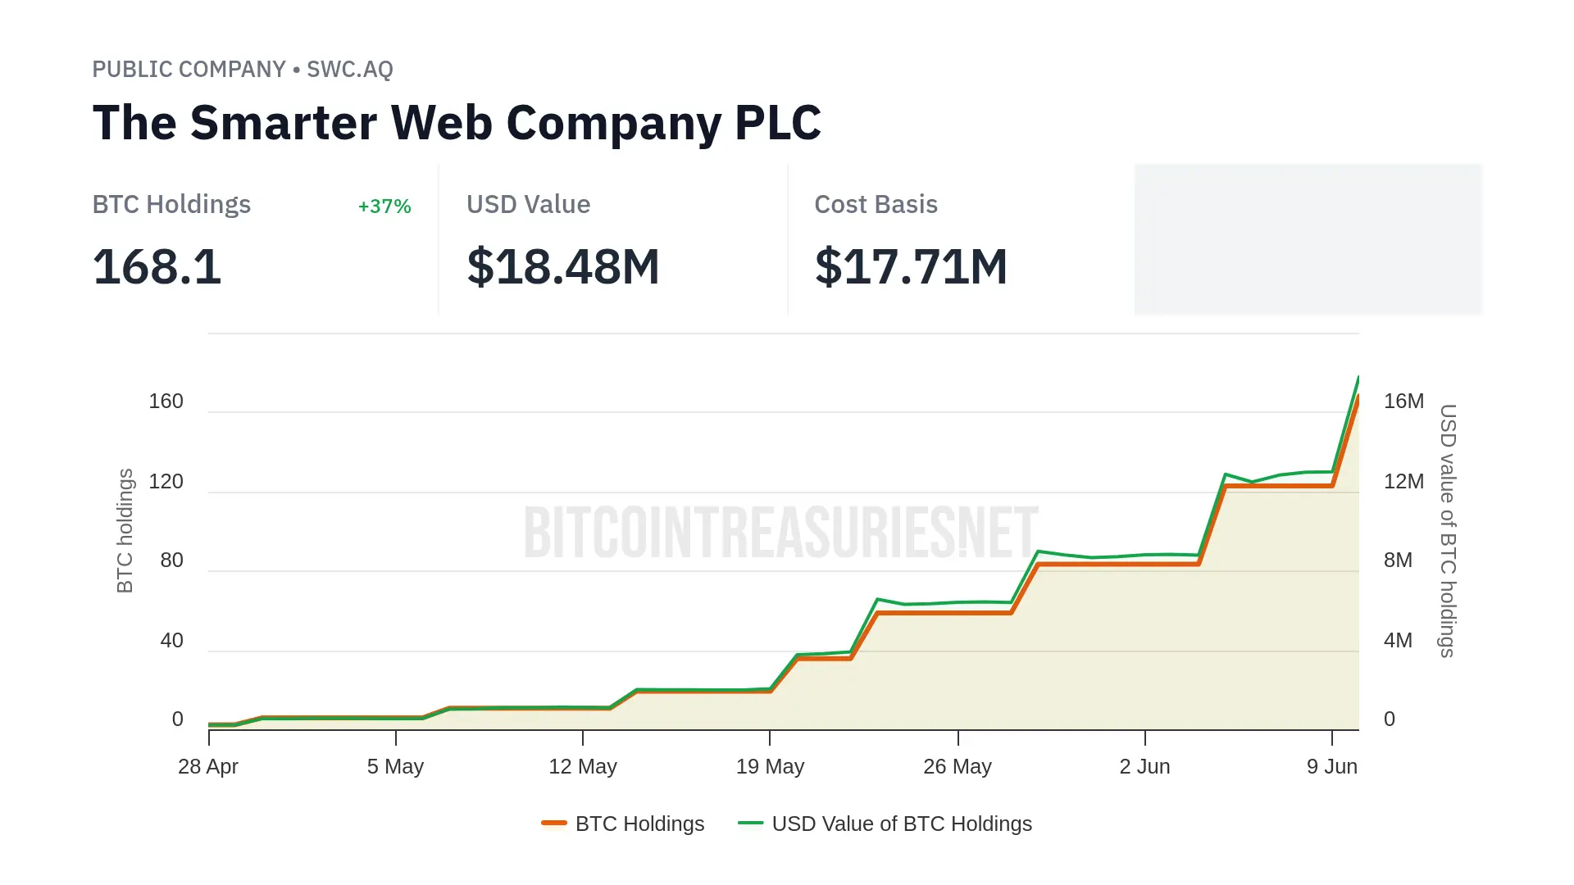1574x885 pixels.
Task: Click the green USD Value legend line marker
Action: point(750,823)
